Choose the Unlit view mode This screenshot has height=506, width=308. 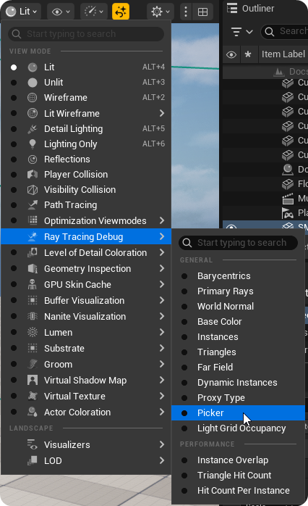[86, 83]
